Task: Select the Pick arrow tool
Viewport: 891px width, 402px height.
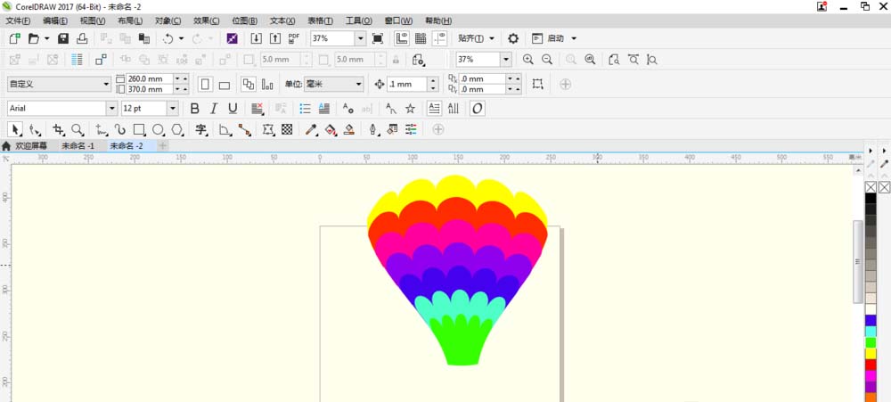Action: [x=15, y=130]
